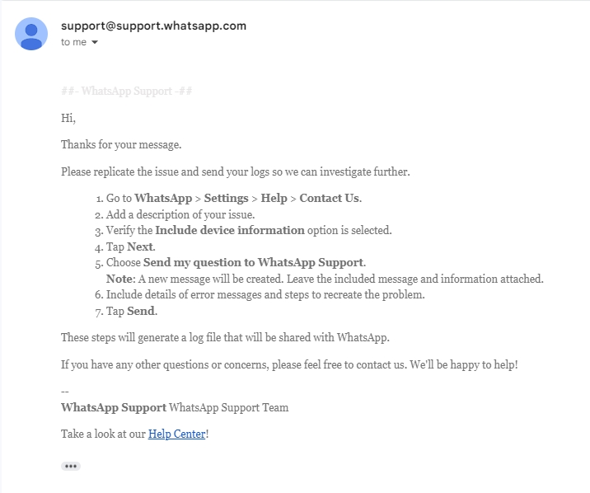Viewport: 590px width, 493px height.
Task: Click the faded "##- WhatsApp Support -##" header
Action: tap(126, 91)
